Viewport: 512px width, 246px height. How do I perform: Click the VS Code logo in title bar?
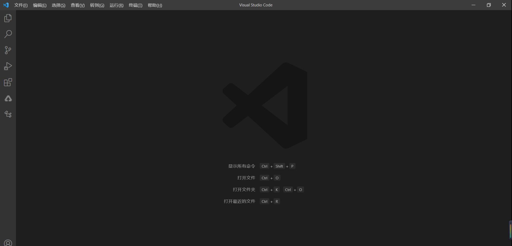[x=6, y=5]
